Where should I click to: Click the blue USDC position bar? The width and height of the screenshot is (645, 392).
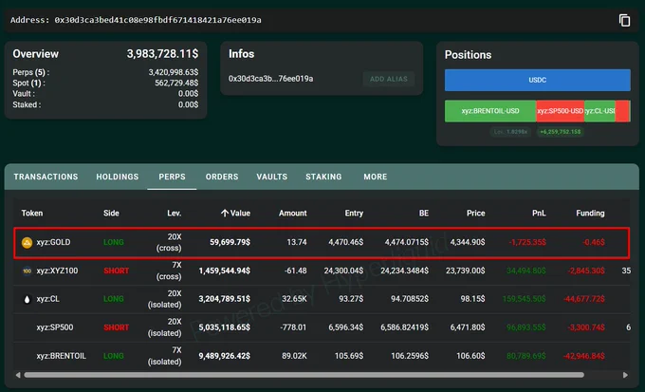click(537, 80)
